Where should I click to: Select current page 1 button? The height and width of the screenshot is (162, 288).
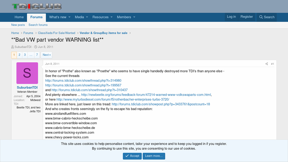(14, 55)
